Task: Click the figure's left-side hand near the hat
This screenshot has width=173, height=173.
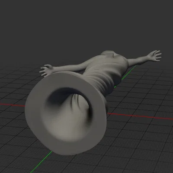Action: click(46, 70)
